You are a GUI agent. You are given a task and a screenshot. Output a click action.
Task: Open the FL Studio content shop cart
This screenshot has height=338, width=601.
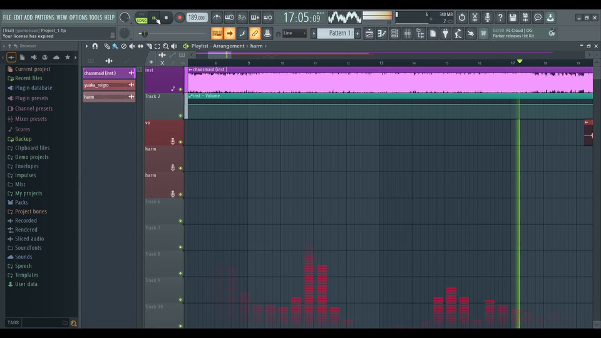(x=483, y=33)
